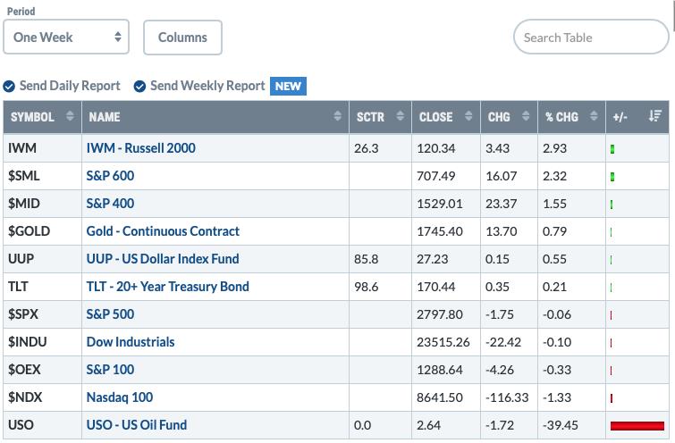Open the Period dropdown set to One Week
The width and height of the screenshot is (675, 443).
(66, 37)
